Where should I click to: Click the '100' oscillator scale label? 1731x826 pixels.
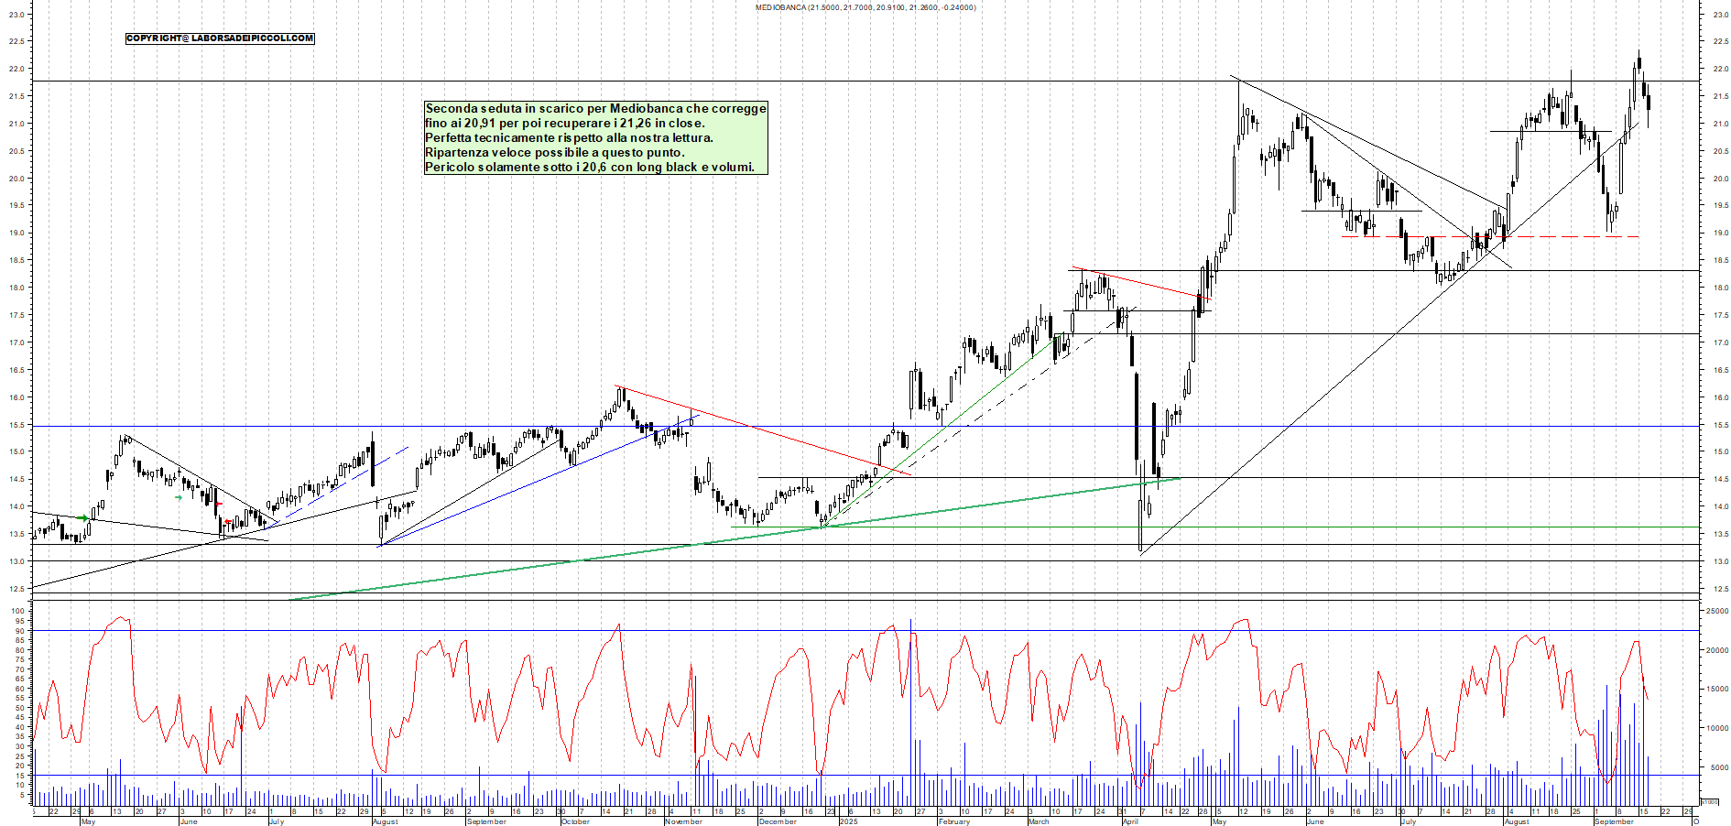(x=18, y=611)
